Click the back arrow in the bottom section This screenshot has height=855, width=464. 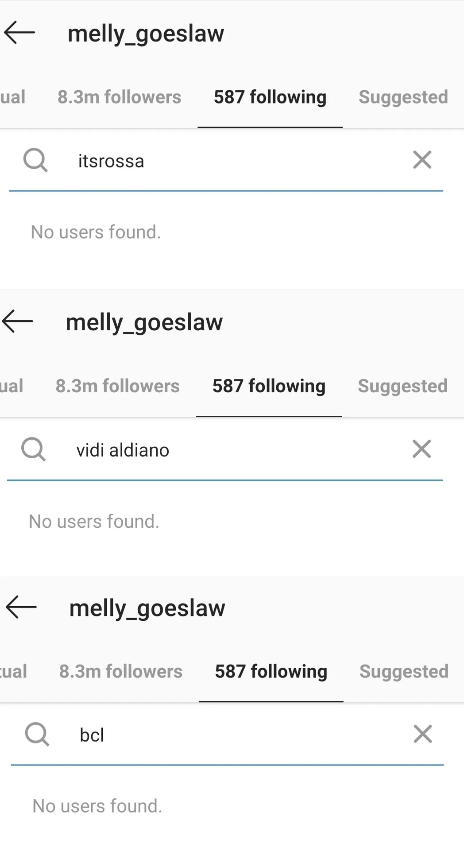[20, 607]
